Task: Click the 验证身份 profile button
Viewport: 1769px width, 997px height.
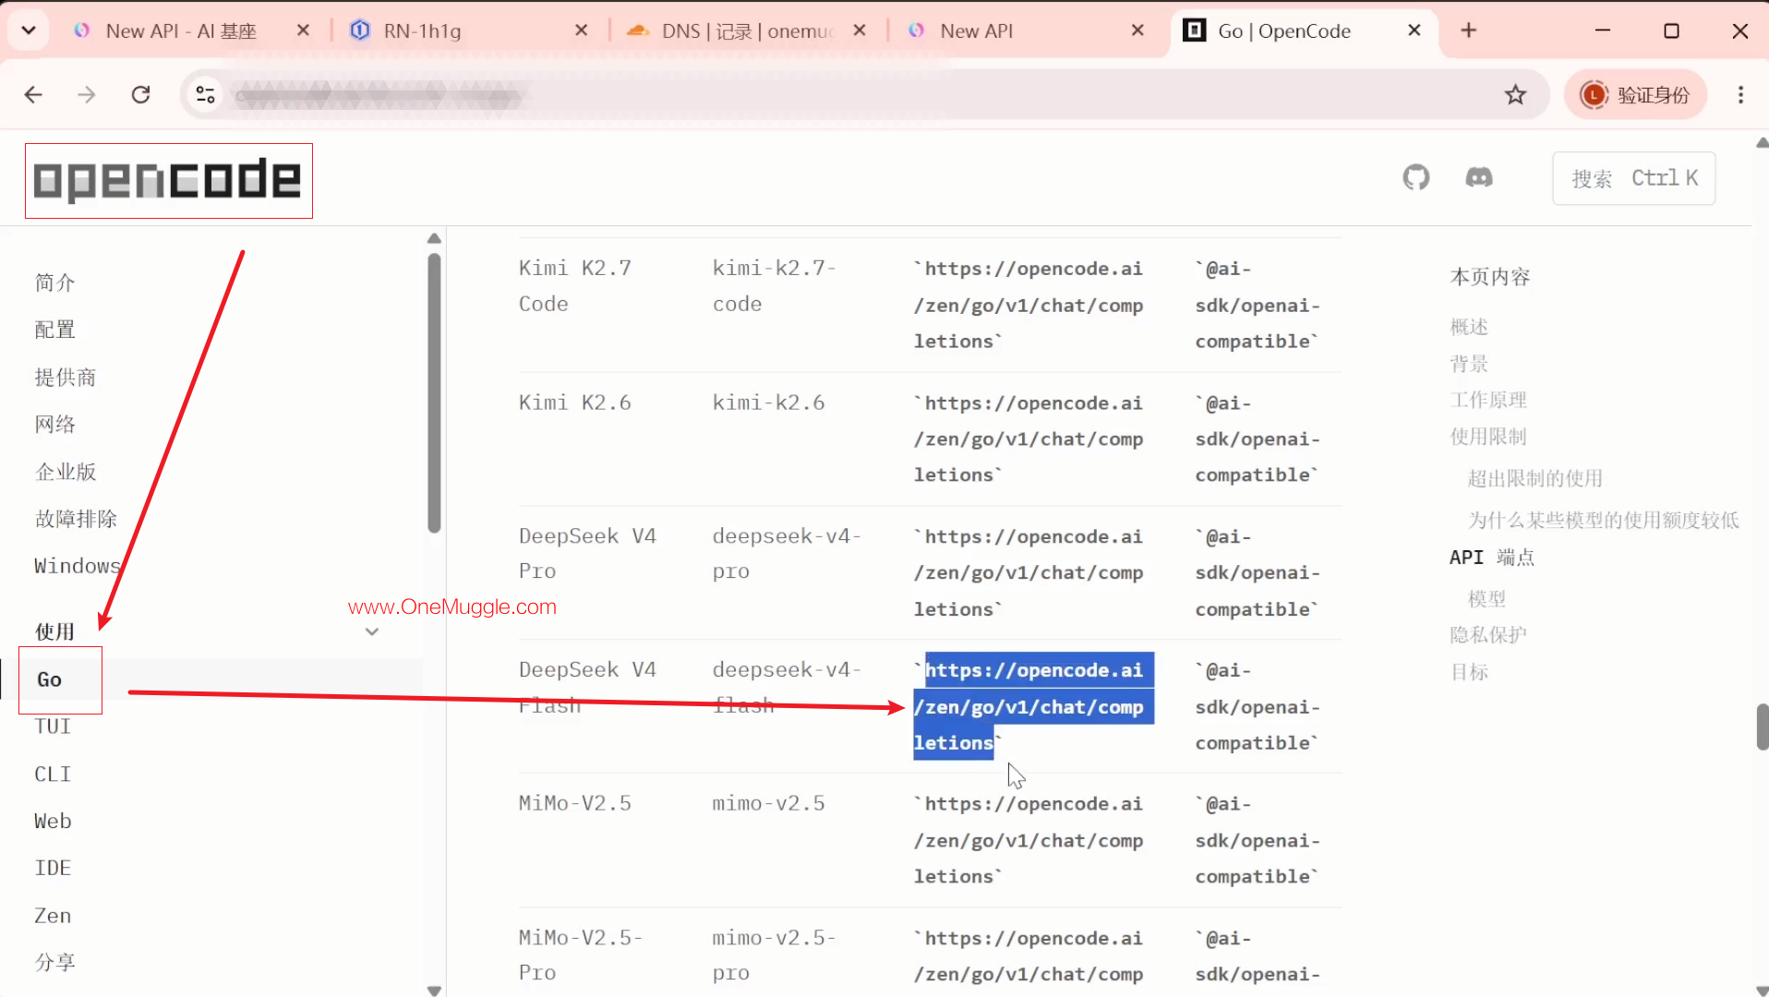Action: [x=1635, y=94]
